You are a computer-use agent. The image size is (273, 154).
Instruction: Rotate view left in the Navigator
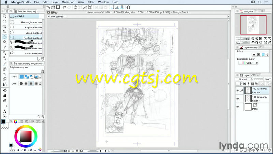click(x=253, y=42)
